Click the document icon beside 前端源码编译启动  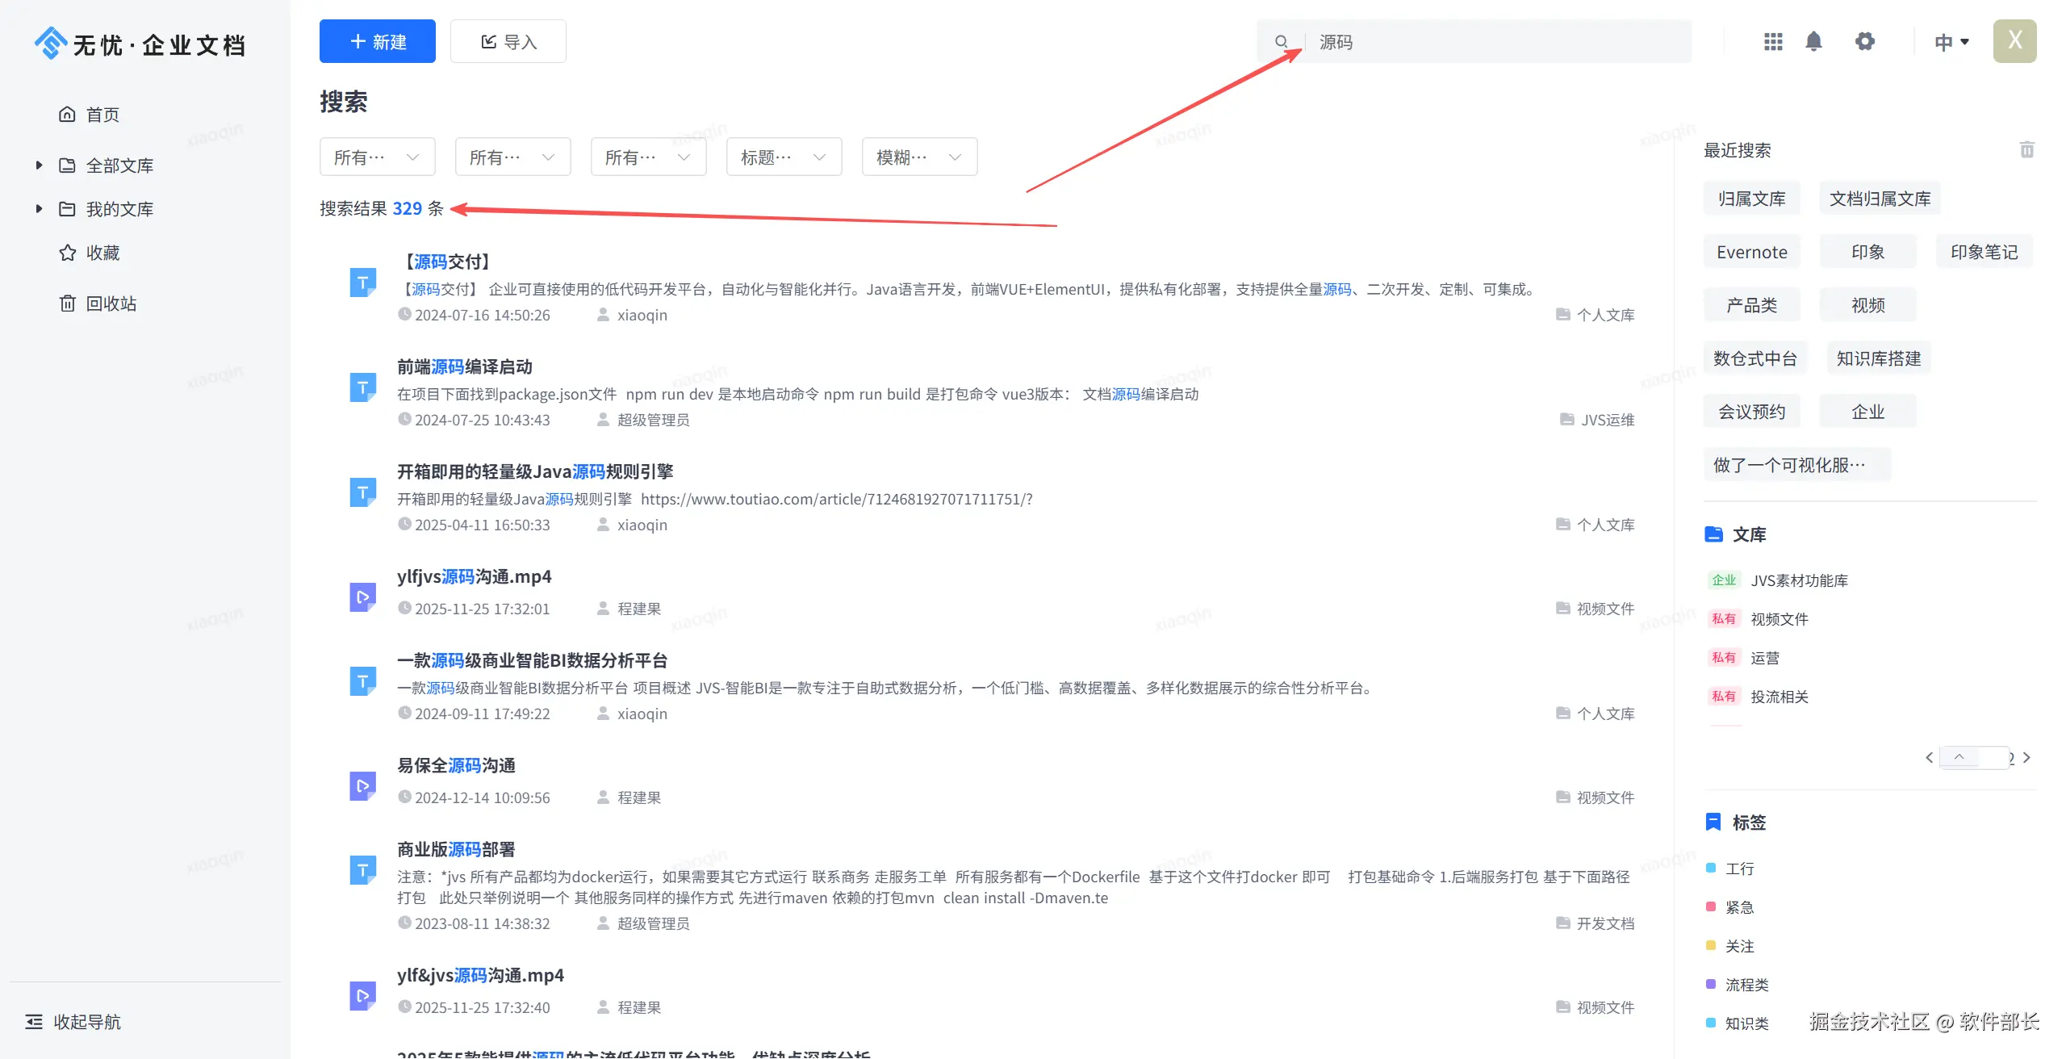362,387
